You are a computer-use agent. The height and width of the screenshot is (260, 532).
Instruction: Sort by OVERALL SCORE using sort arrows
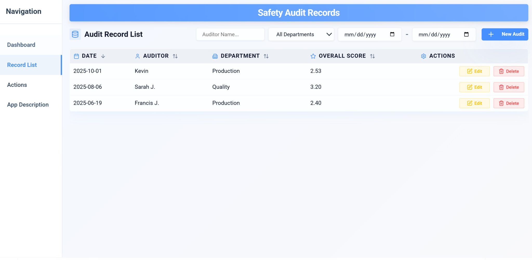coord(373,56)
